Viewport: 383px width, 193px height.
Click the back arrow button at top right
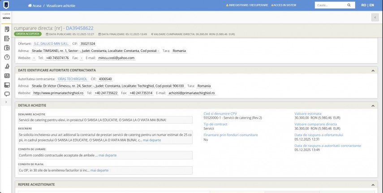pos(374,17)
